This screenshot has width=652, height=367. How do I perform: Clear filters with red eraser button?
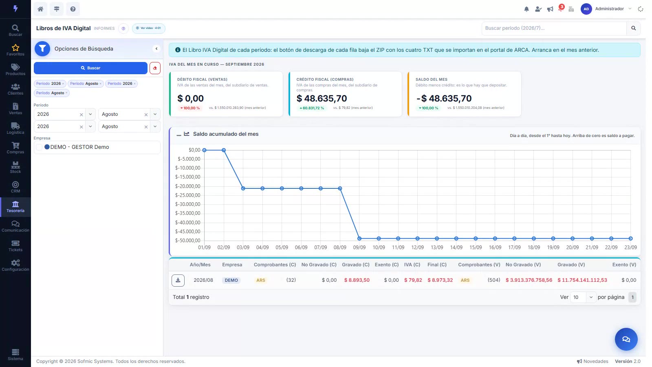click(x=155, y=68)
